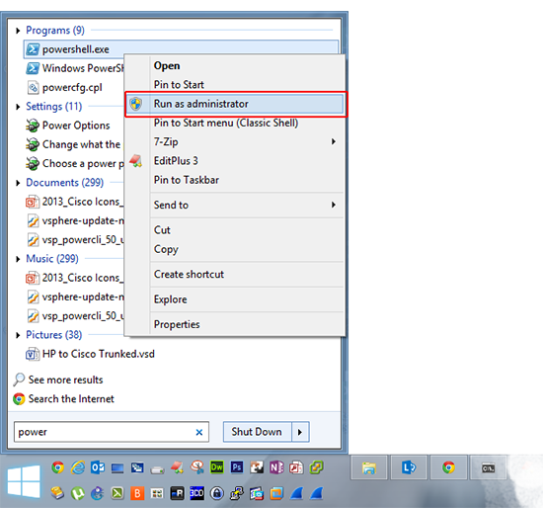Screen dimensions: 543x508
Task: Switch to the Lync taskbar window
Action: [409, 467]
